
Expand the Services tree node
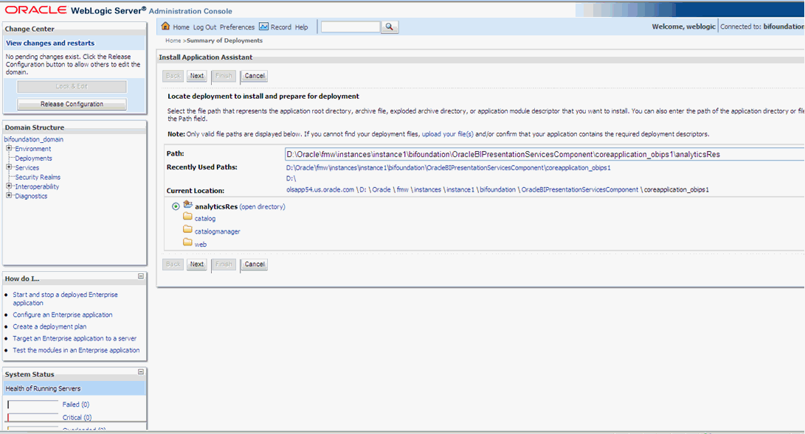coord(9,167)
